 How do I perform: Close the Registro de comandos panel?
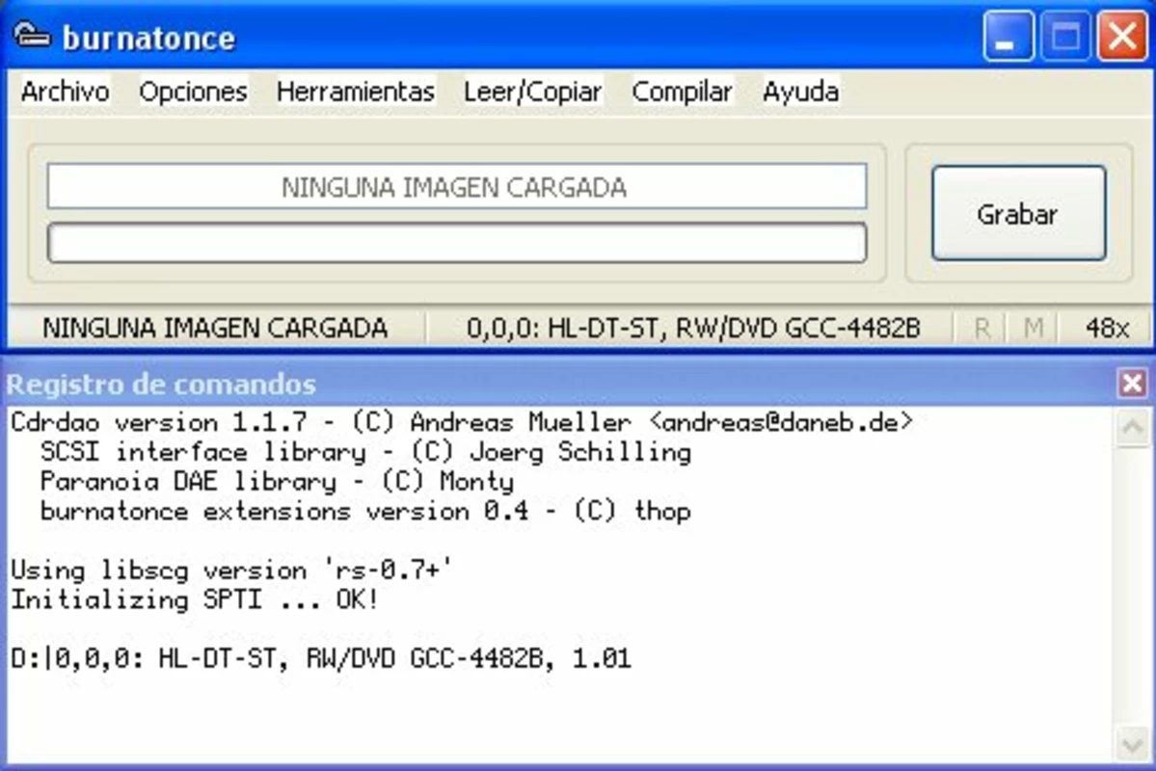coord(1133,384)
